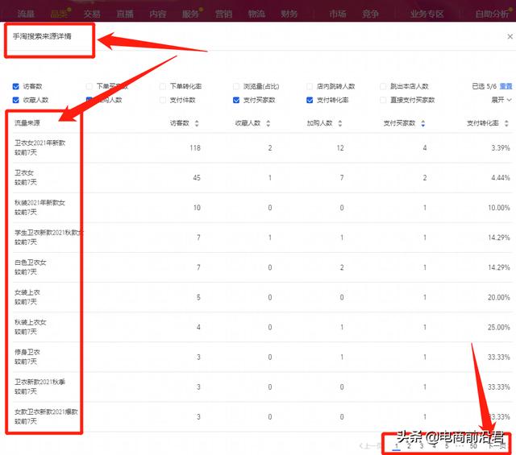This screenshot has width=516, height=455.
Task: Open the 营销 navigation tab
Action: point(223,14)
